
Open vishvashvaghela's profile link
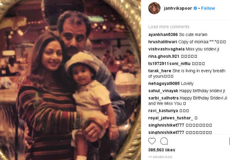[166, 49]
